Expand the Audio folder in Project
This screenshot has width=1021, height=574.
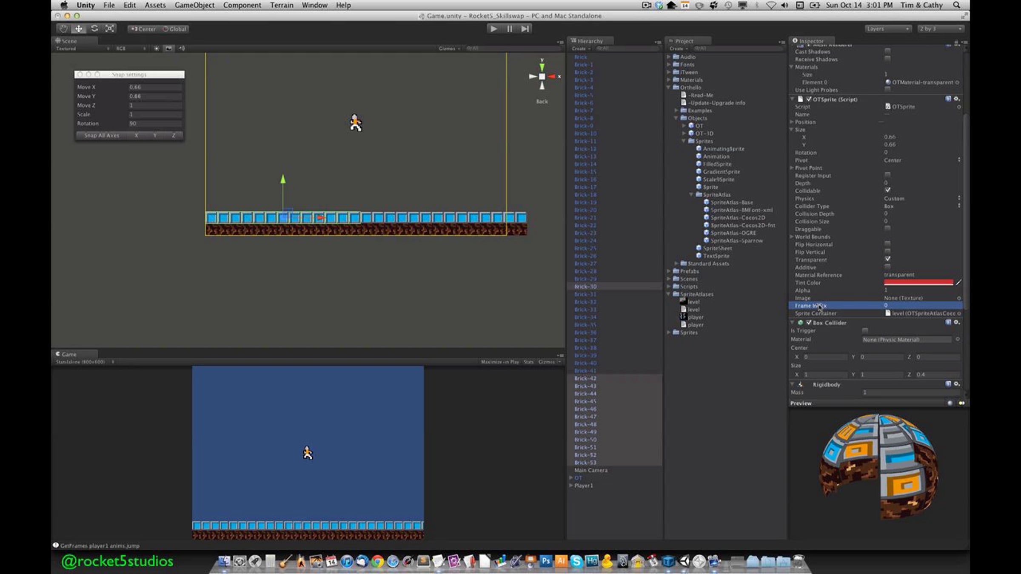tap(669, 57)
